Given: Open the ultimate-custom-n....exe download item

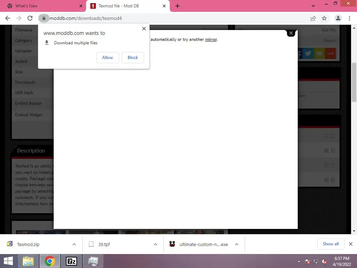Looking at the screenshot, I should (x=199, y=244).
